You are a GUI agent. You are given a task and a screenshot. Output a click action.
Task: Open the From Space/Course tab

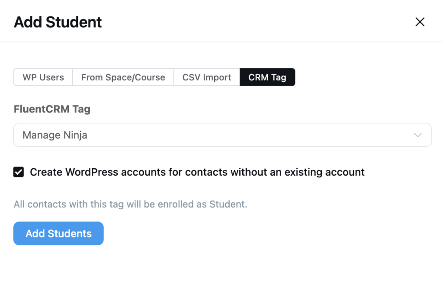pos(123,77)
